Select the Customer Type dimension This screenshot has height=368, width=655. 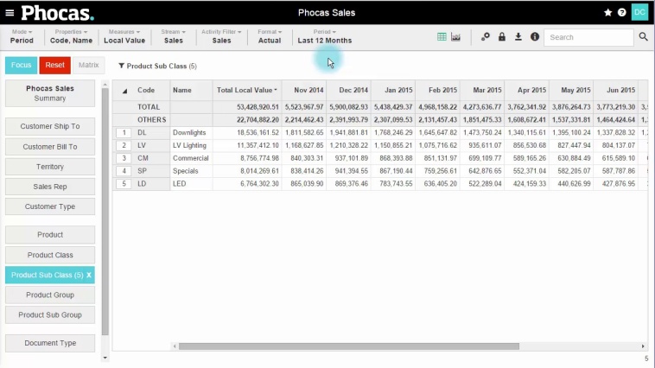point(50,206)
